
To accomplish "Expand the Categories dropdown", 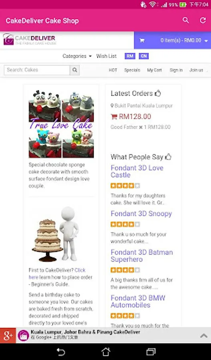I will tap(77, 56).
